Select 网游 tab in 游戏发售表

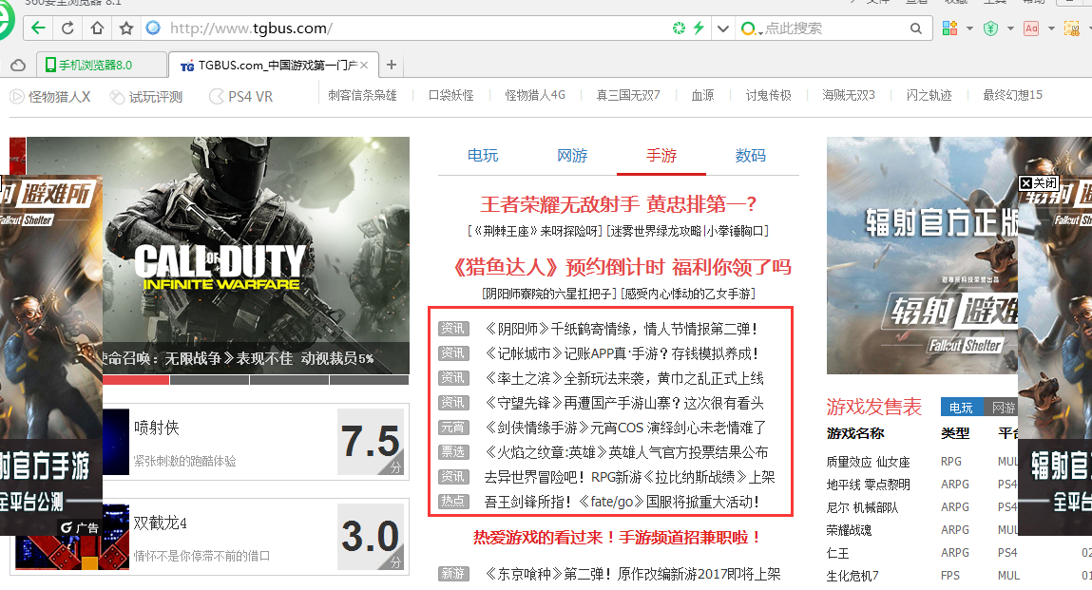click(1001, 408)
